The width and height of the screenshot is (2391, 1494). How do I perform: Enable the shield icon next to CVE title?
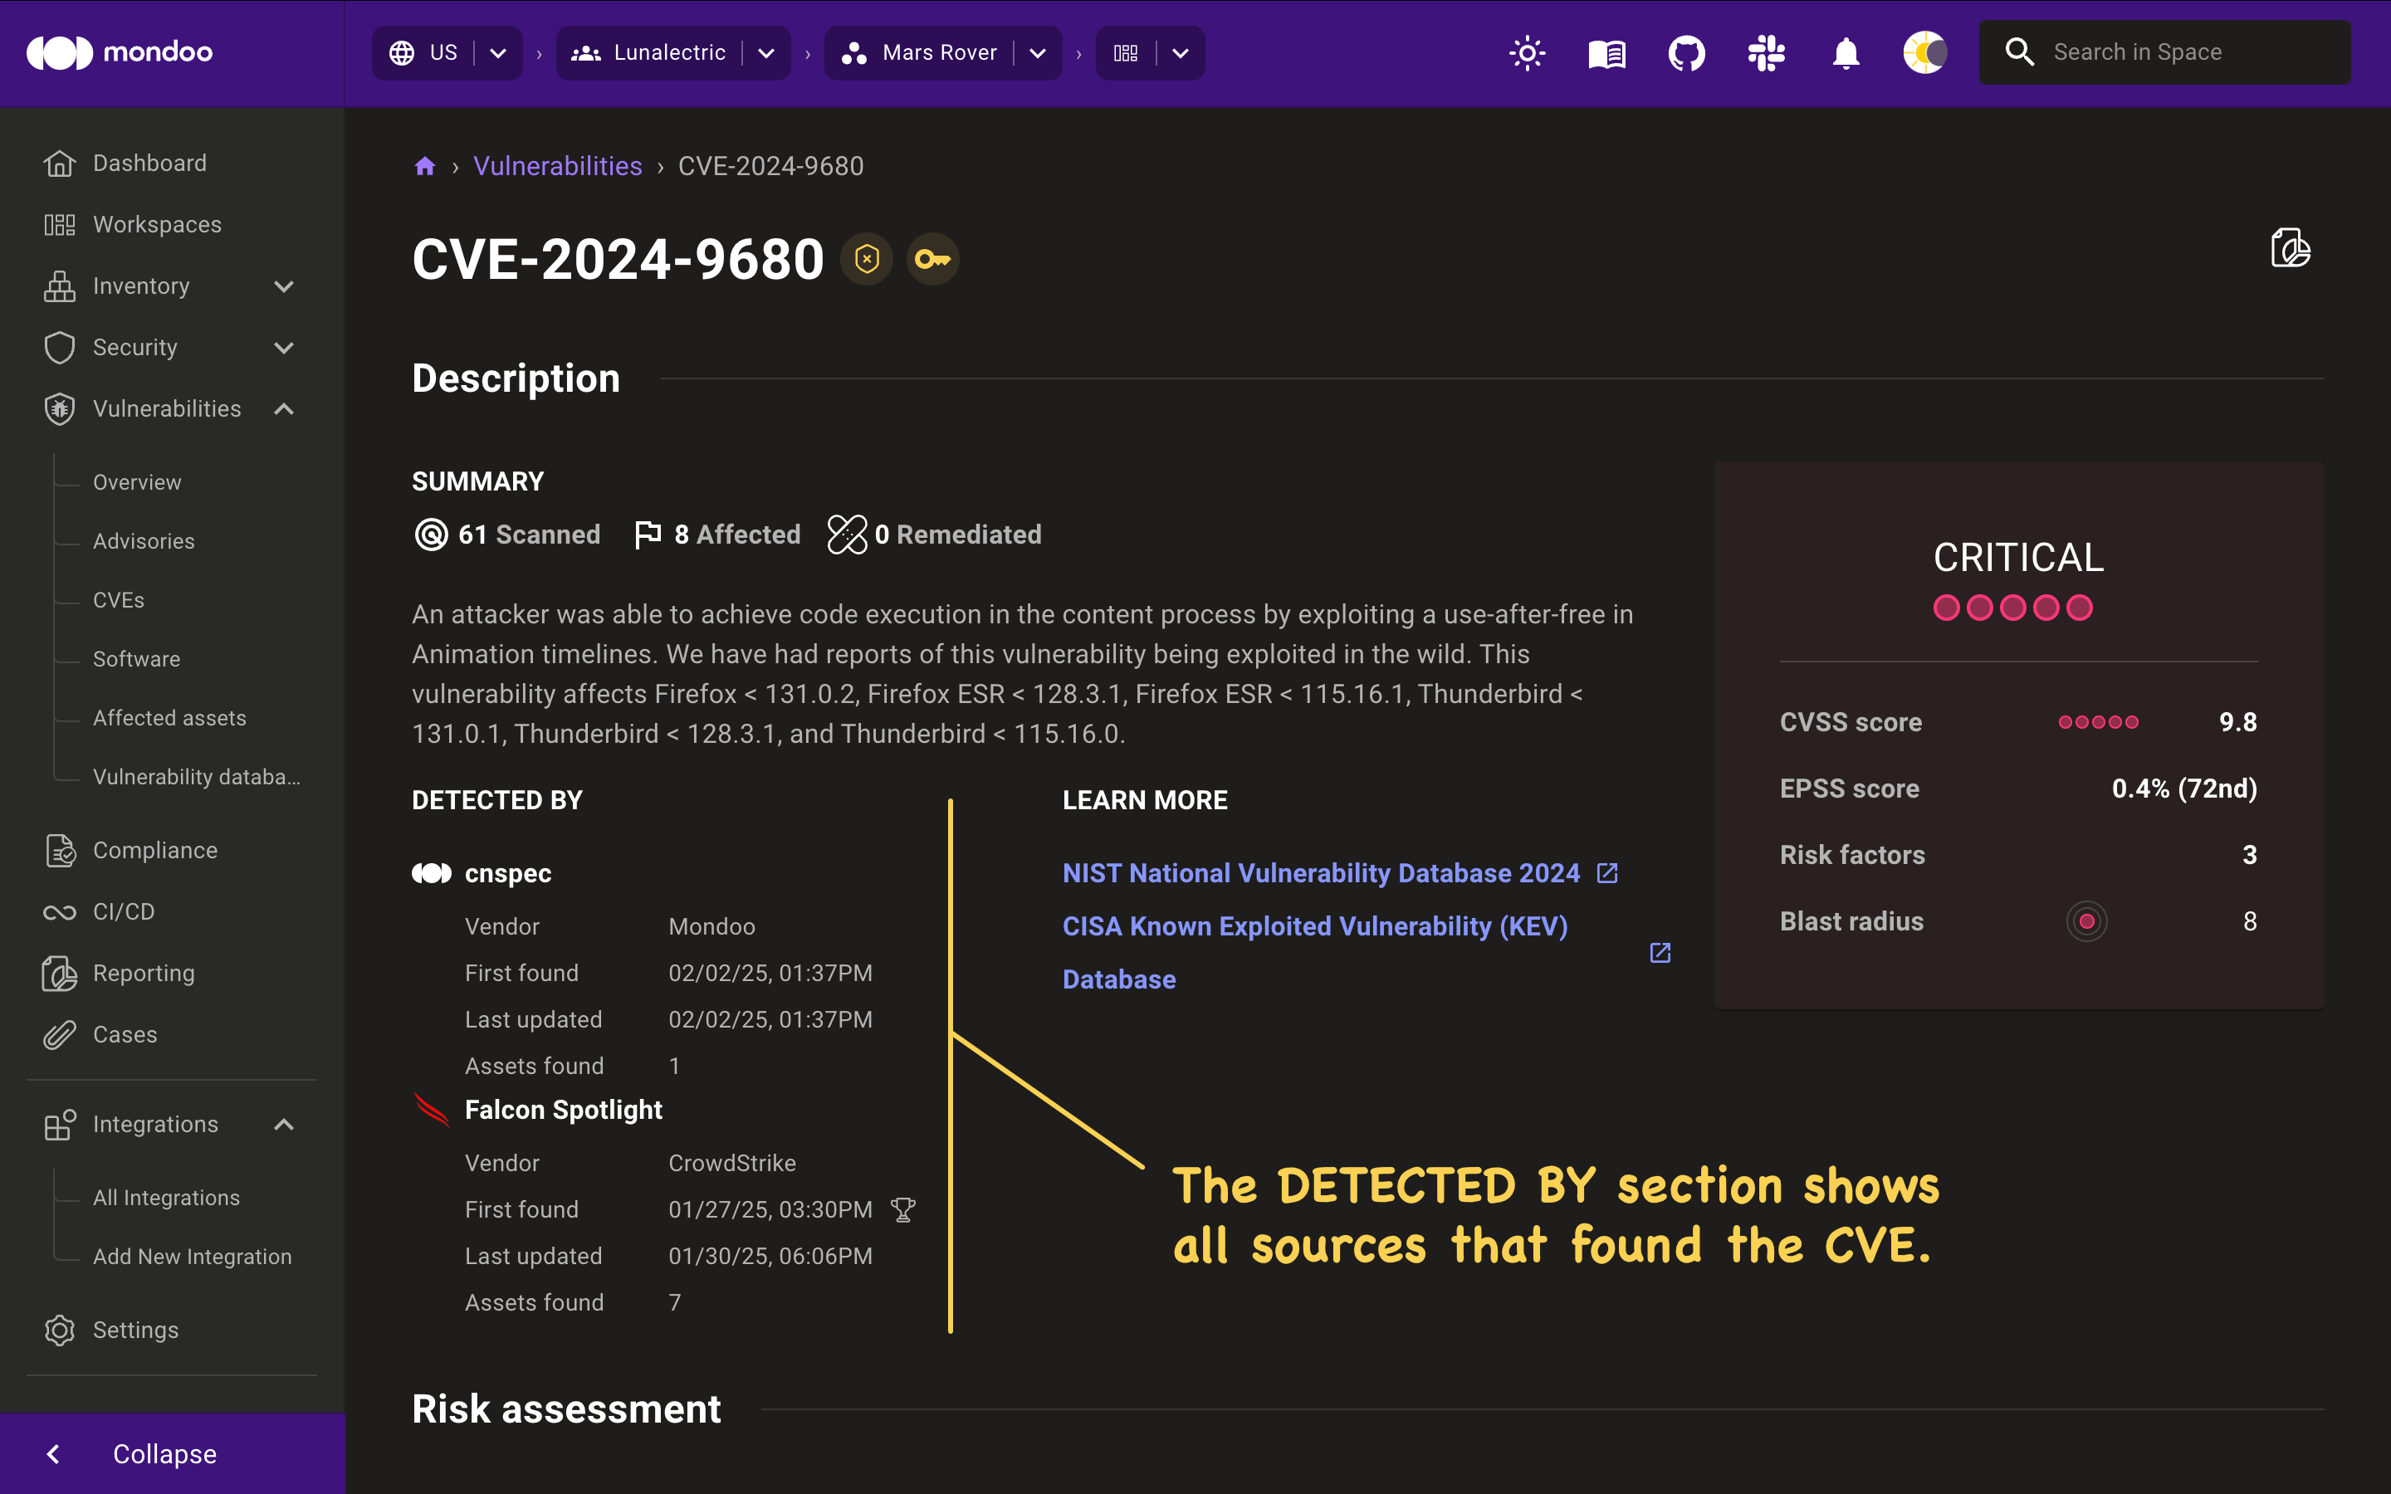click(866, 258)
